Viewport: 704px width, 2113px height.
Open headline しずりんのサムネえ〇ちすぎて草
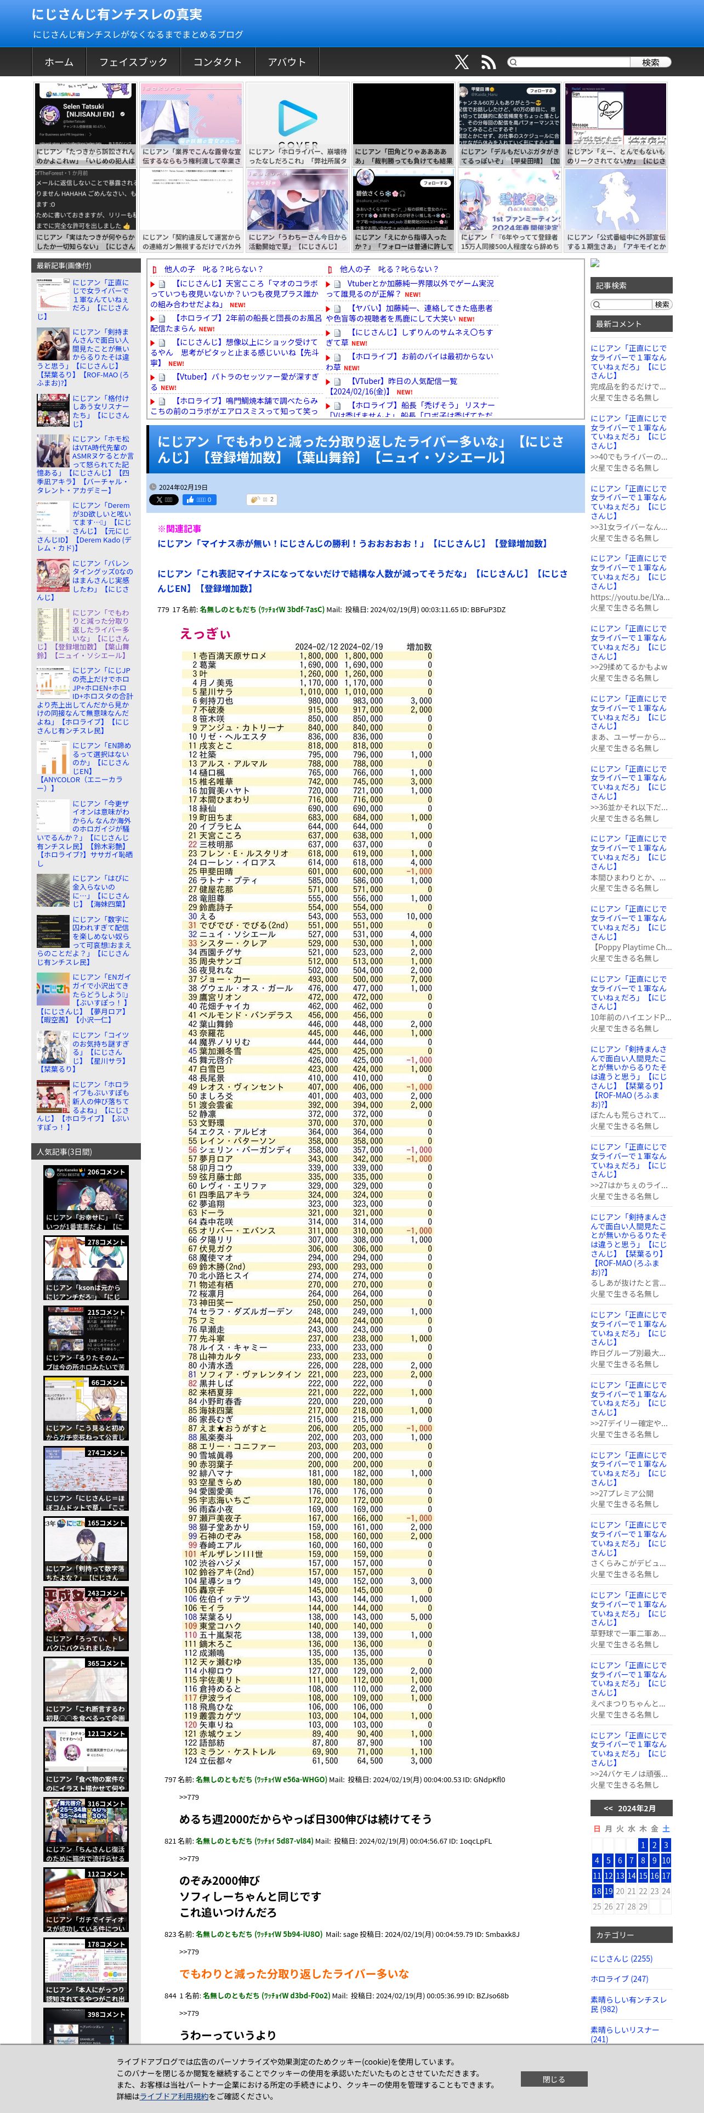(x=410, y=337)
